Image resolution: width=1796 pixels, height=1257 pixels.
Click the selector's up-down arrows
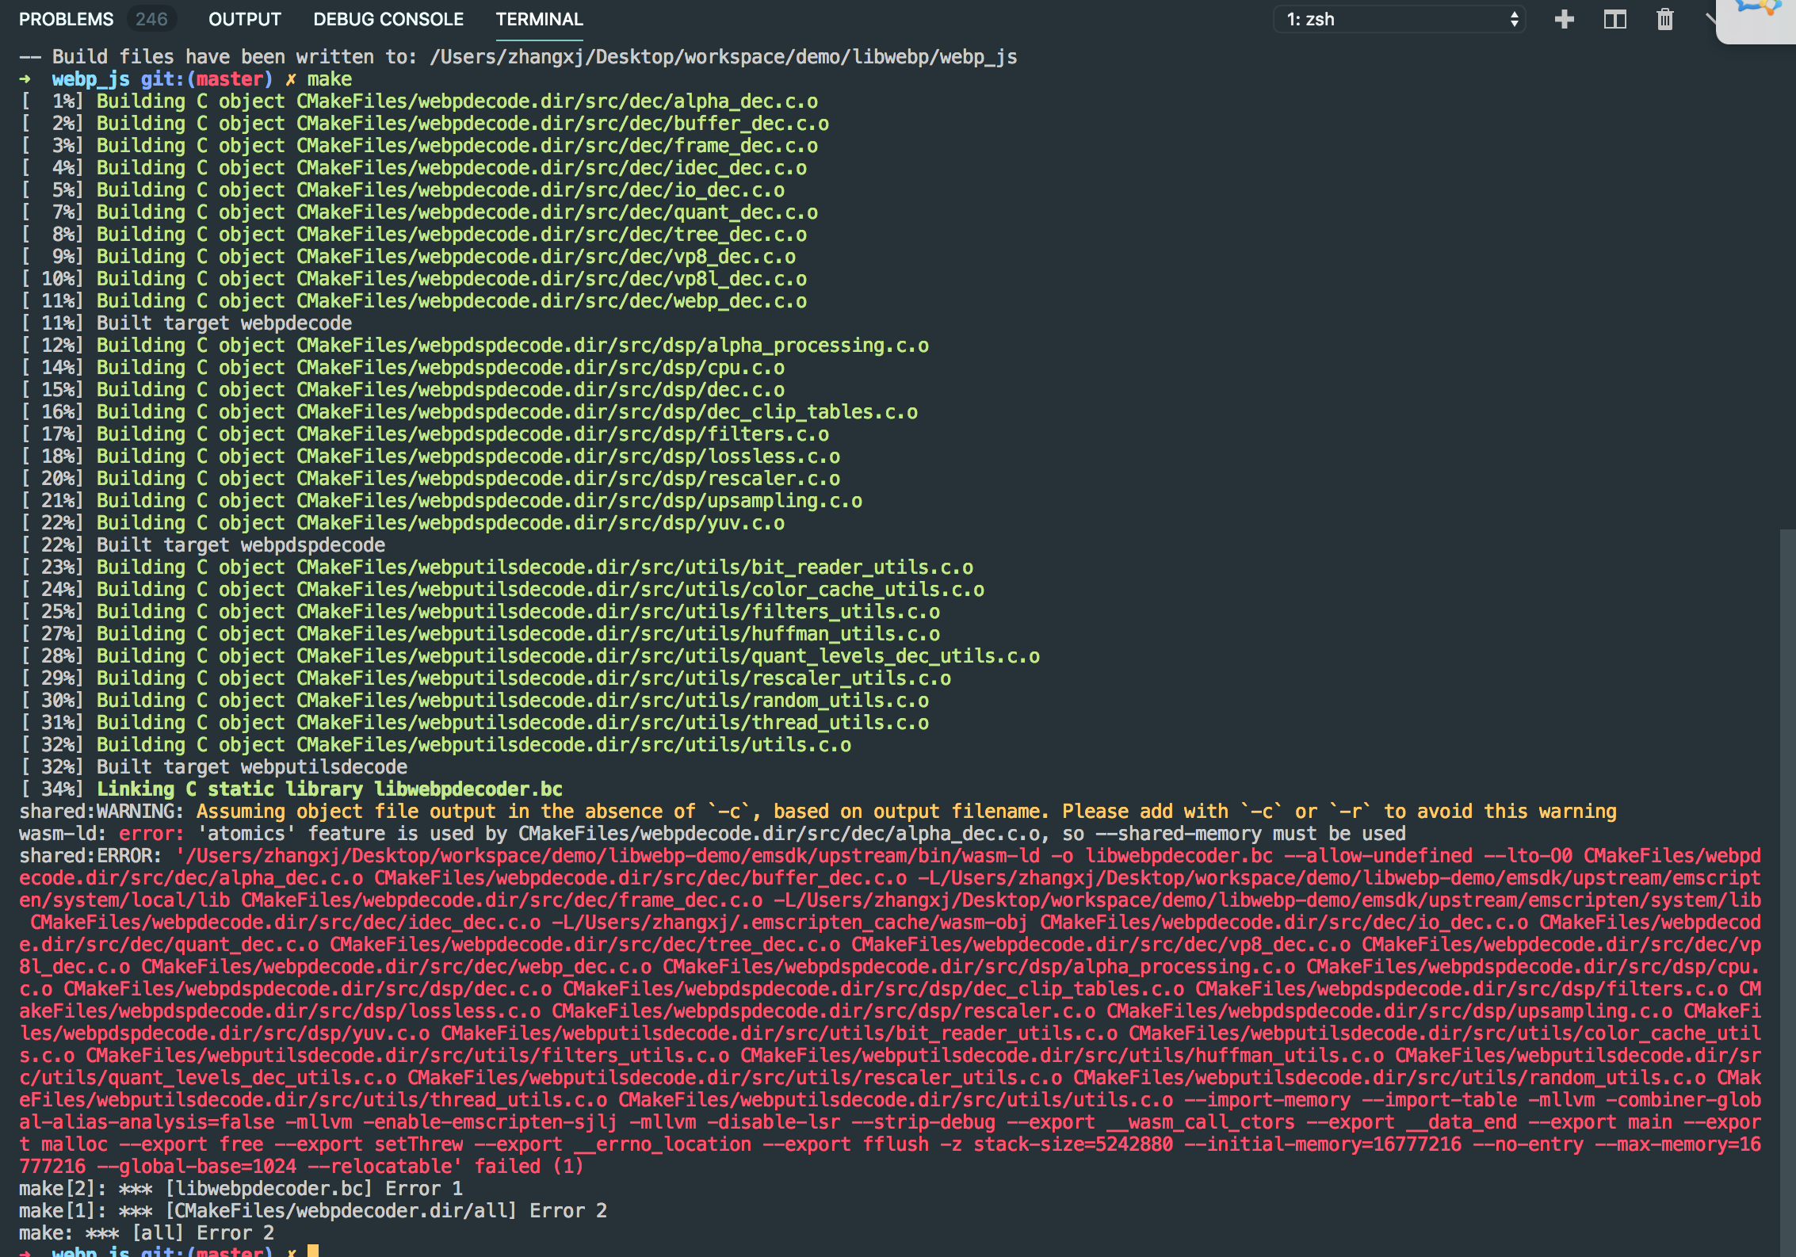tap(1514, 19)
